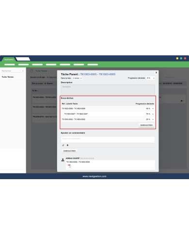Click the last green navigation bar item
The image size is (189, 235).
(x=93, y=65)
